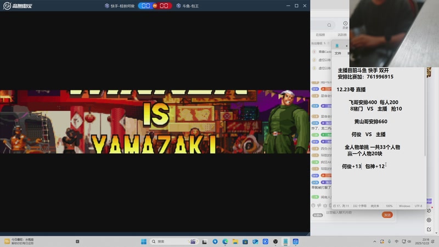
Task: Click the Windows line-ending status entry
Action: (404, 206)
